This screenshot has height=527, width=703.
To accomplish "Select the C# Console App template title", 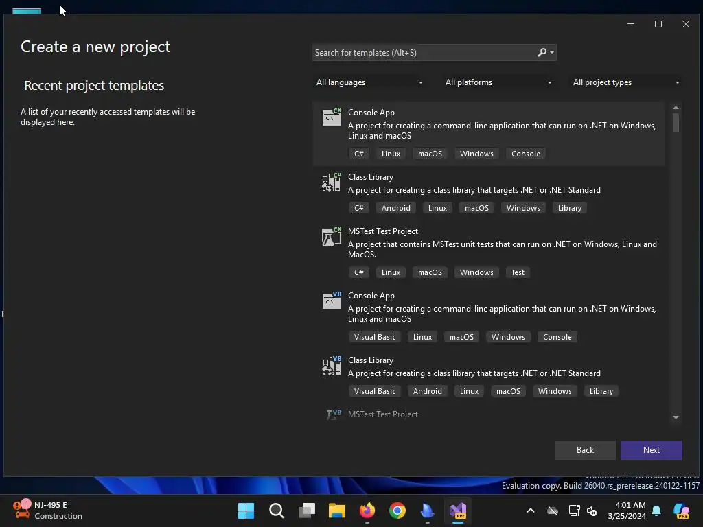I will point(371,113).
